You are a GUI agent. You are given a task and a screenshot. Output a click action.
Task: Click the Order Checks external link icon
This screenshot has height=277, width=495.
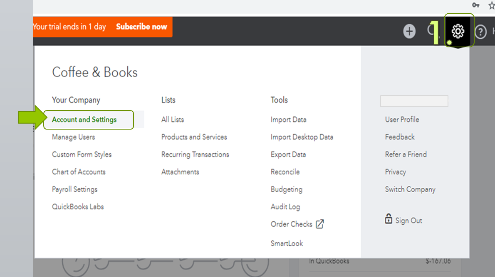[x=320, y=224]
